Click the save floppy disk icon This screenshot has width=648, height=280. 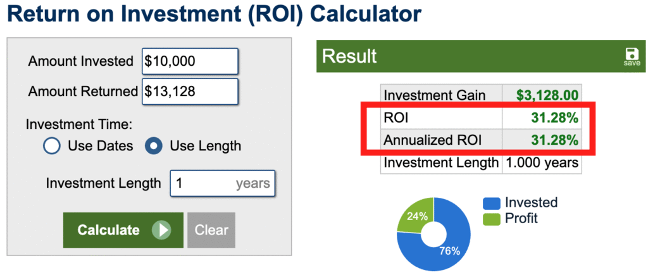632,54
